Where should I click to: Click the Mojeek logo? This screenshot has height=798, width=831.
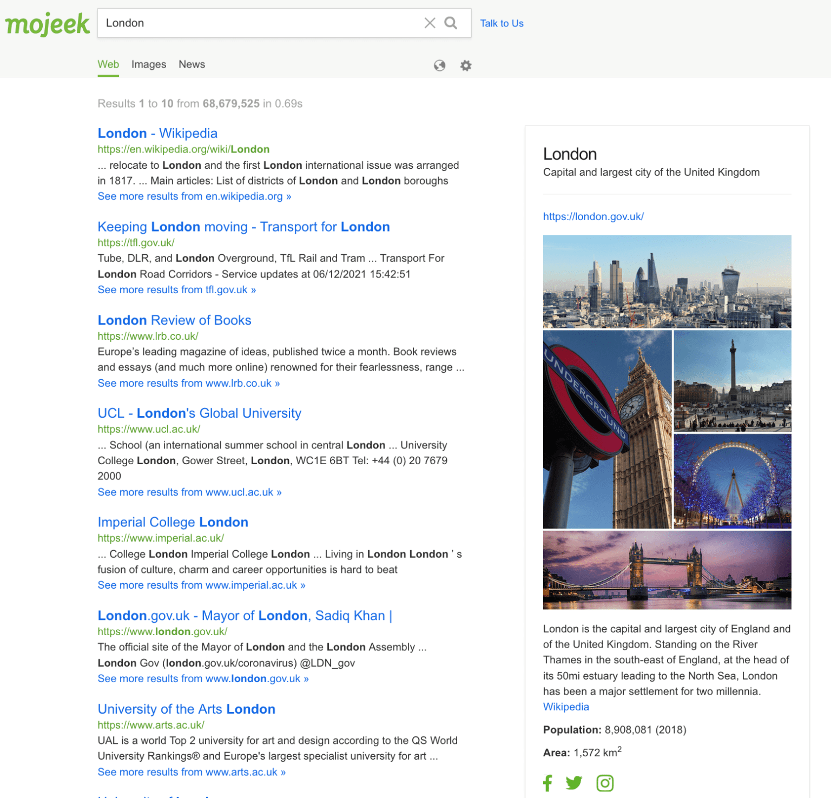pos(47,24)
